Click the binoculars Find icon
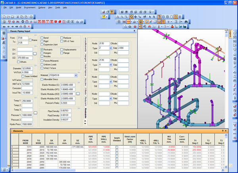 (x=186, y=22)
